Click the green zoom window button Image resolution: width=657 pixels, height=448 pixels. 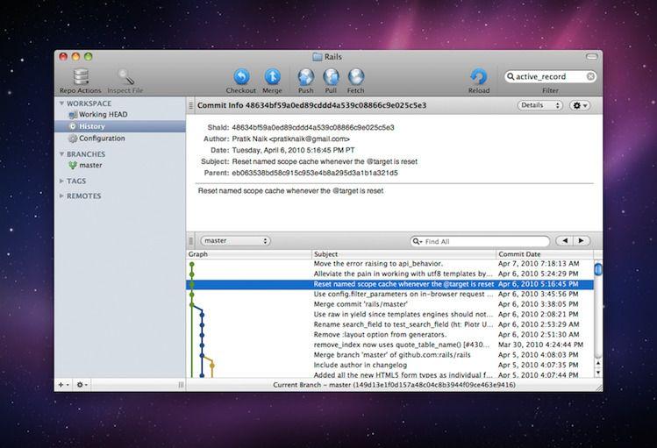(x=88, y=57)
